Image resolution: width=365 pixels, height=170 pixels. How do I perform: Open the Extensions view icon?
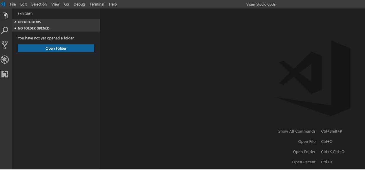5,74
